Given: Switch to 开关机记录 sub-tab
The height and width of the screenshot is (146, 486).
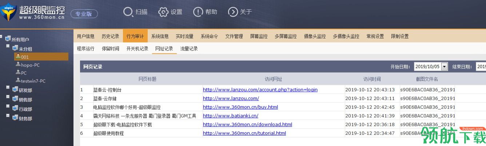Looking at the screenshot, I should (x=138, y=49).
